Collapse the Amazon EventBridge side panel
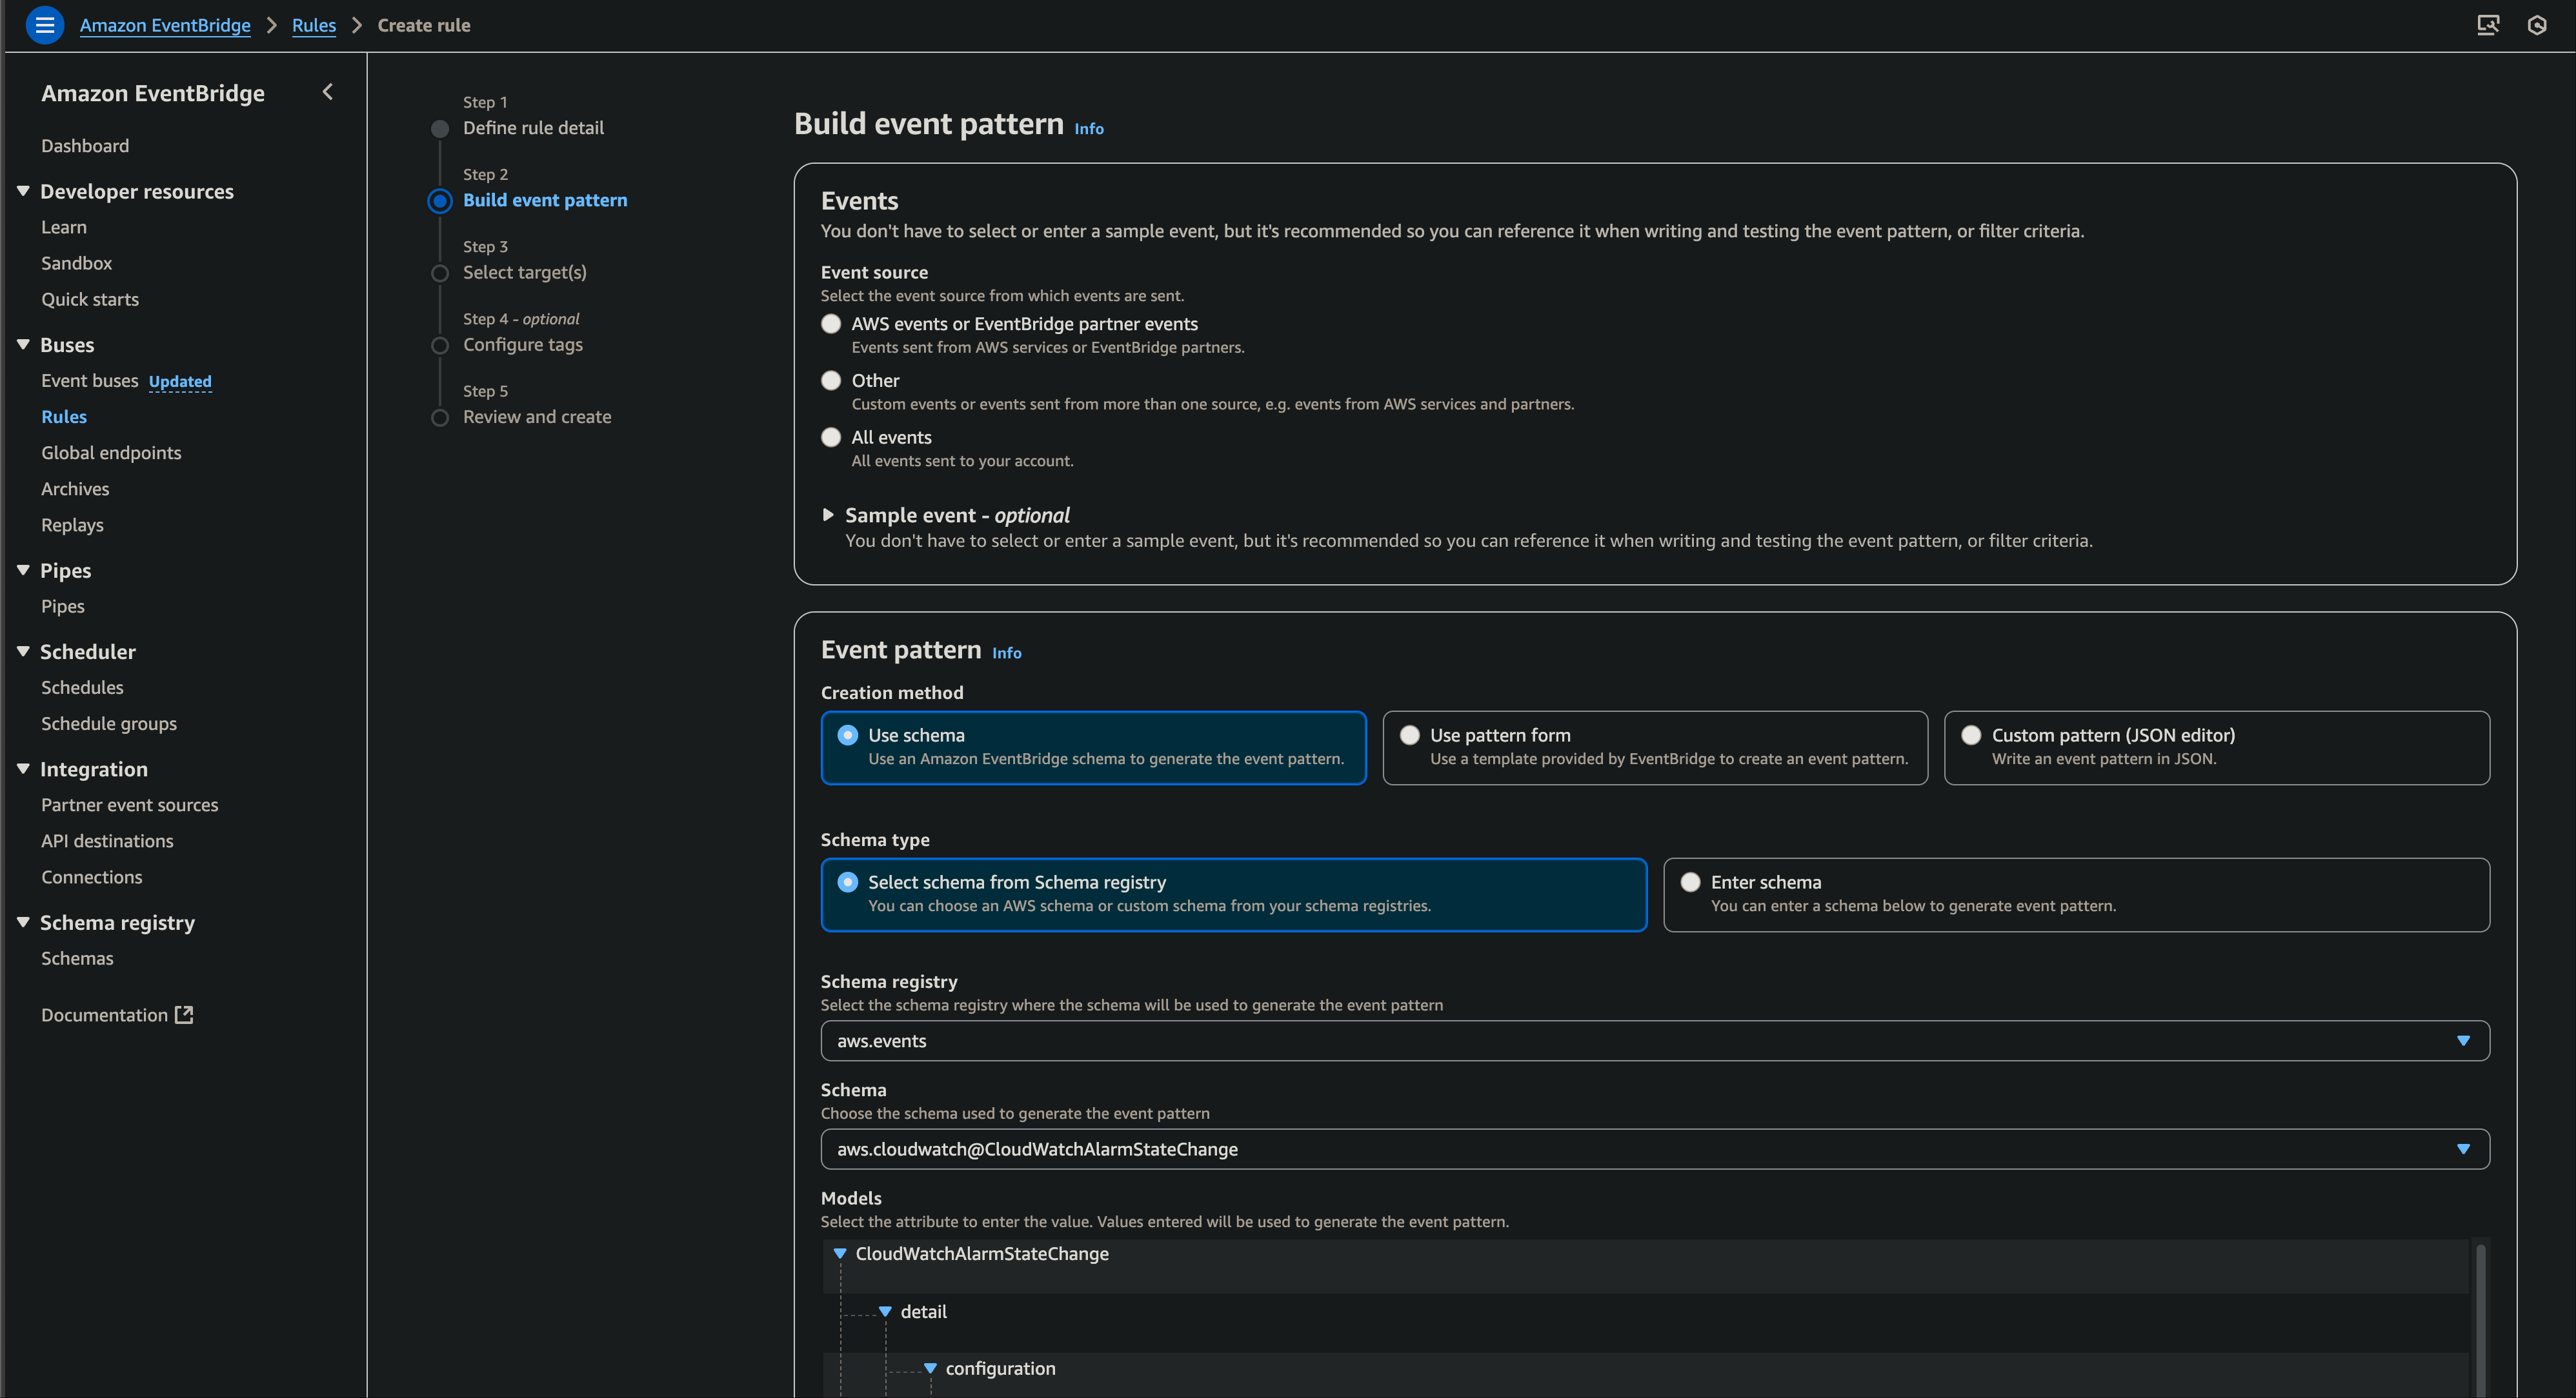This screenshot has height=1398, width=2576. pyautogui.click(x=327, y=92)
